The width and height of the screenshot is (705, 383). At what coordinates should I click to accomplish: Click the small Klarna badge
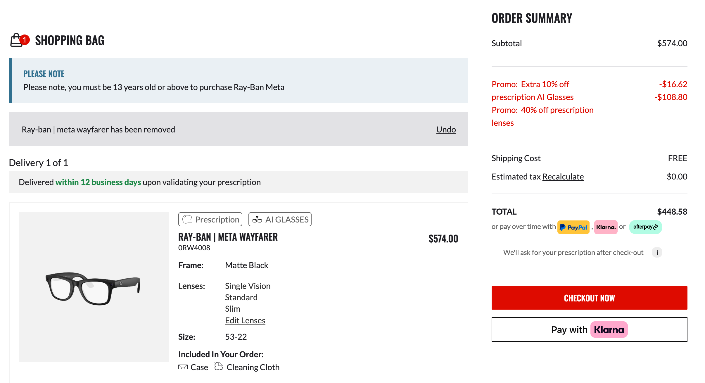pos(606,227)
